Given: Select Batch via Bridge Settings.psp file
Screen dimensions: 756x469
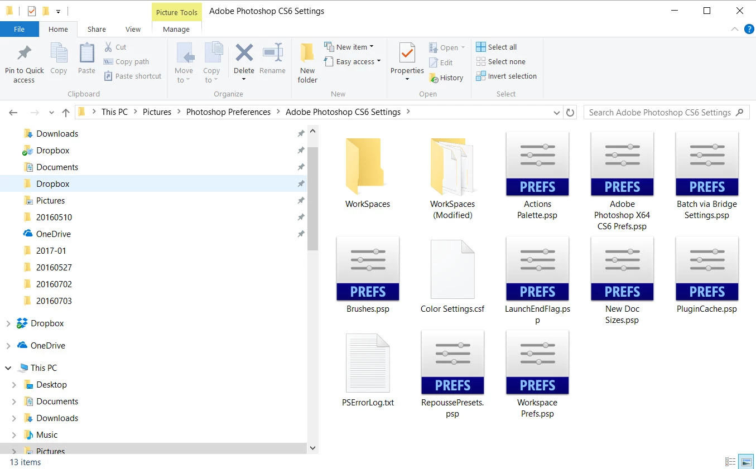Looking at the screenshot, I should [707, 177].
